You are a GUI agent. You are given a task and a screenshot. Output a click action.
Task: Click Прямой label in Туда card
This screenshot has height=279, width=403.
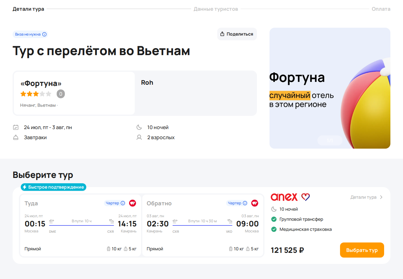33,249
